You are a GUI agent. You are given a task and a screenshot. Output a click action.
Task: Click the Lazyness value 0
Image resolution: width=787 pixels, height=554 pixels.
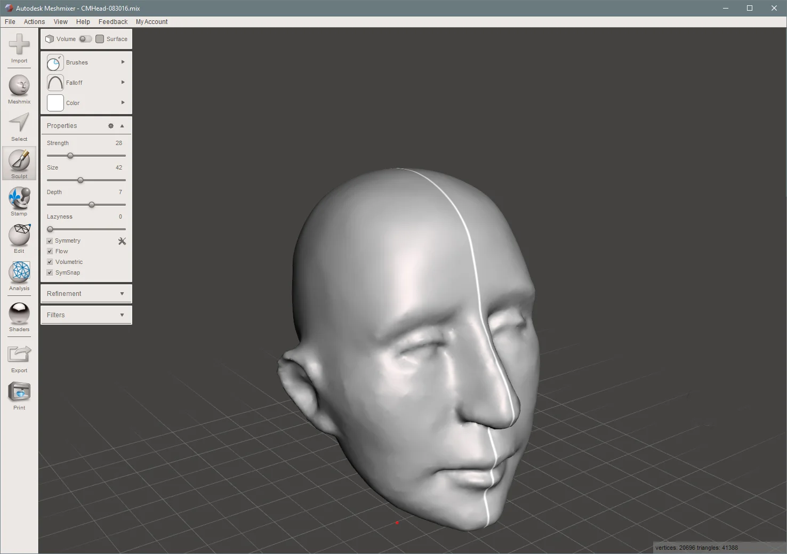point(121,216)
